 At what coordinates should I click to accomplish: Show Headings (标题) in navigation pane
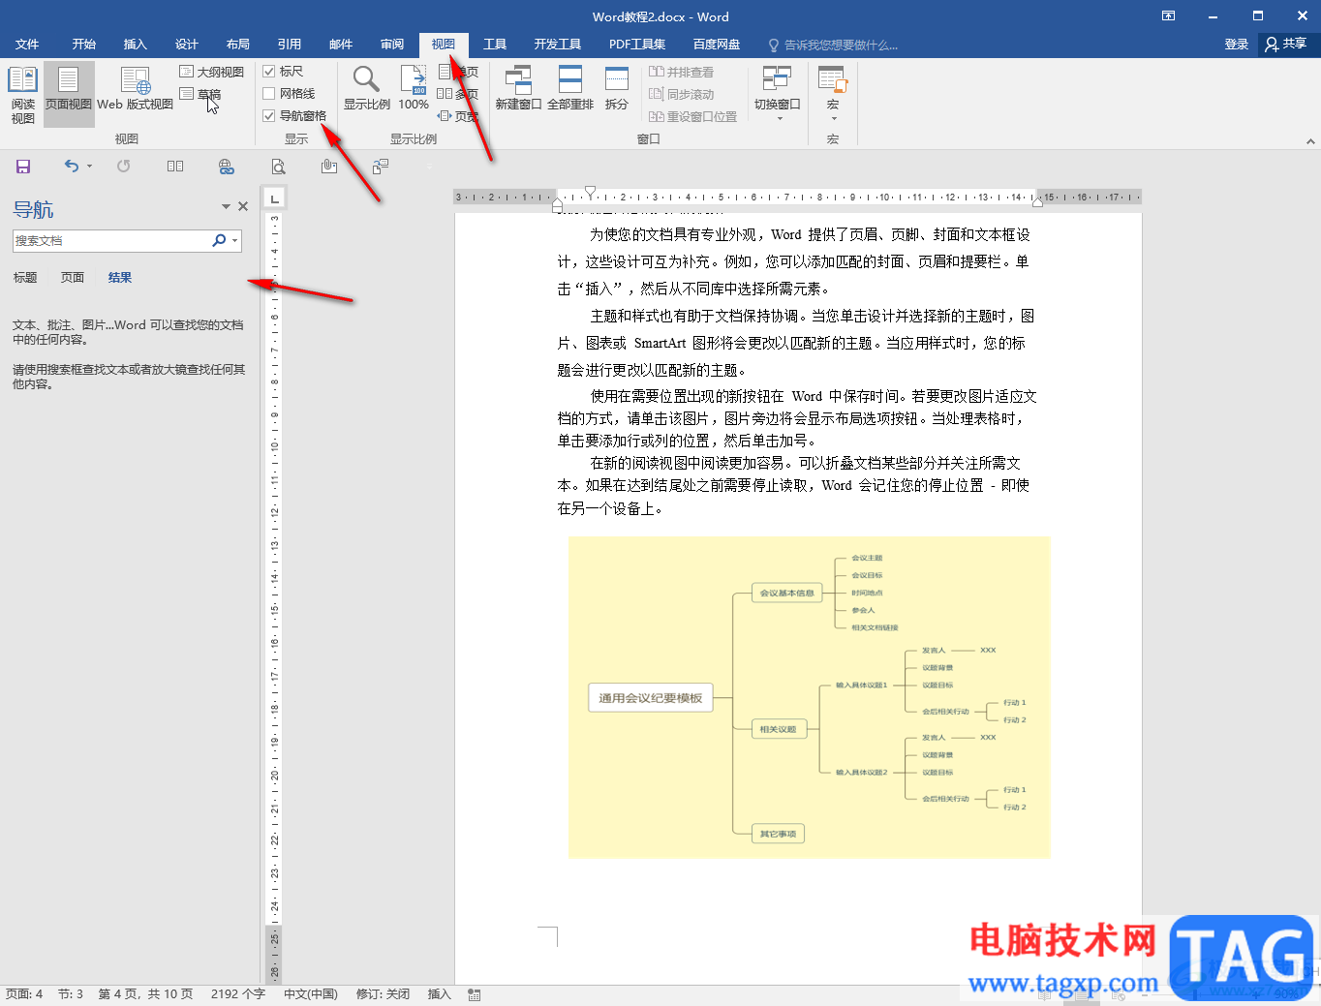pos(25,278)
